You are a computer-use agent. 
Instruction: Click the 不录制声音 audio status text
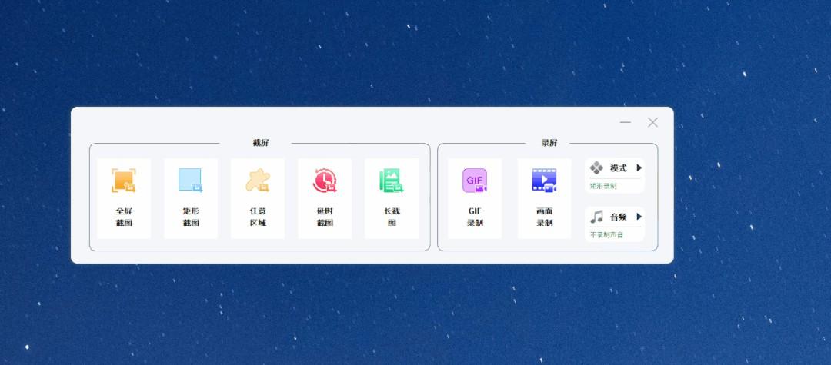606,234
